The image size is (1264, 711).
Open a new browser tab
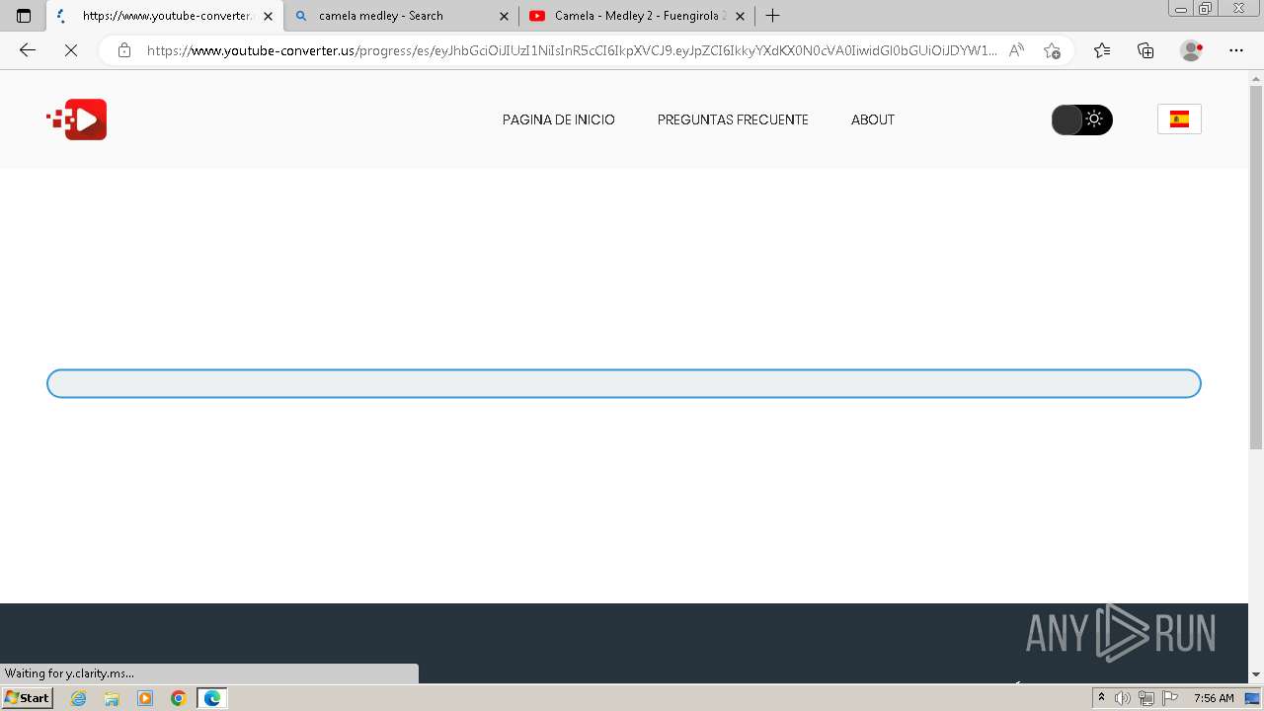[773, 16]
